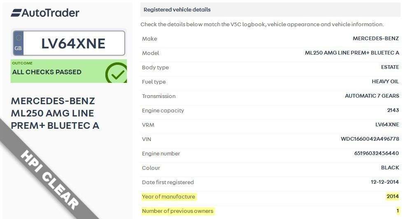405x219 pixels.
Task: Click the Make value MERCEDES-BENZ
Action: pos(375,39)
